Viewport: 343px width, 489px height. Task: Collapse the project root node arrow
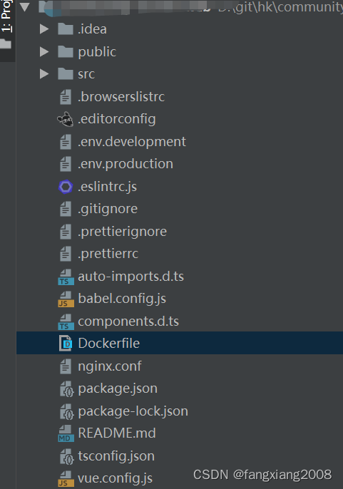[25, 7]
